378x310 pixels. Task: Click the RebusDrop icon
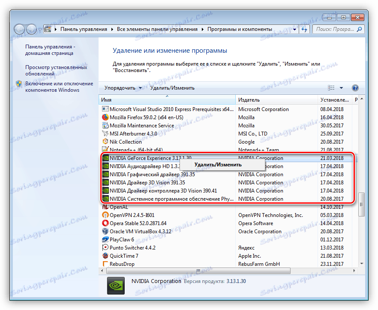point(105,264)
